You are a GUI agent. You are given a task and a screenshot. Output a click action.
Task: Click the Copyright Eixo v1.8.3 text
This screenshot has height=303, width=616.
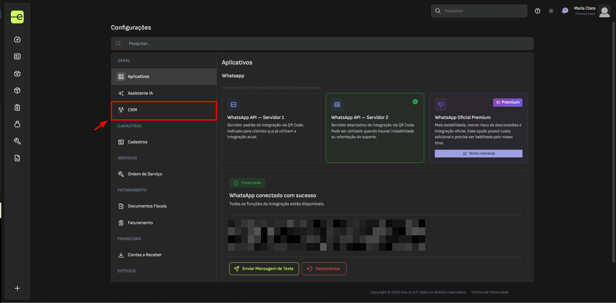[418, 292]
